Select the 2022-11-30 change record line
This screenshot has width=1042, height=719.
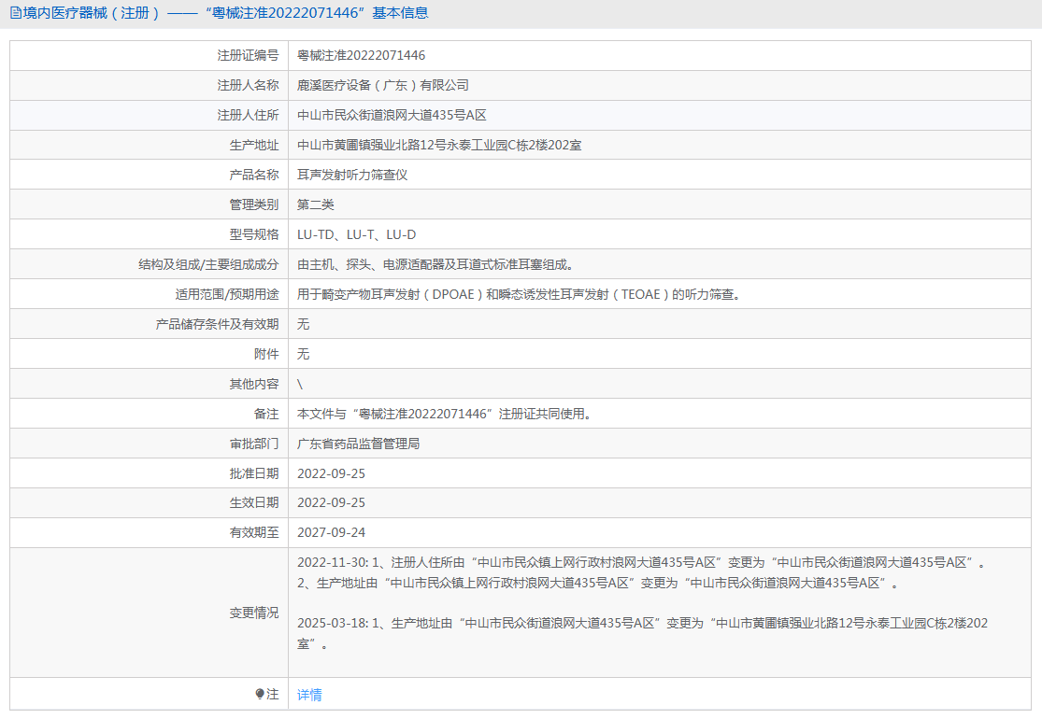(x=642, y=562)
